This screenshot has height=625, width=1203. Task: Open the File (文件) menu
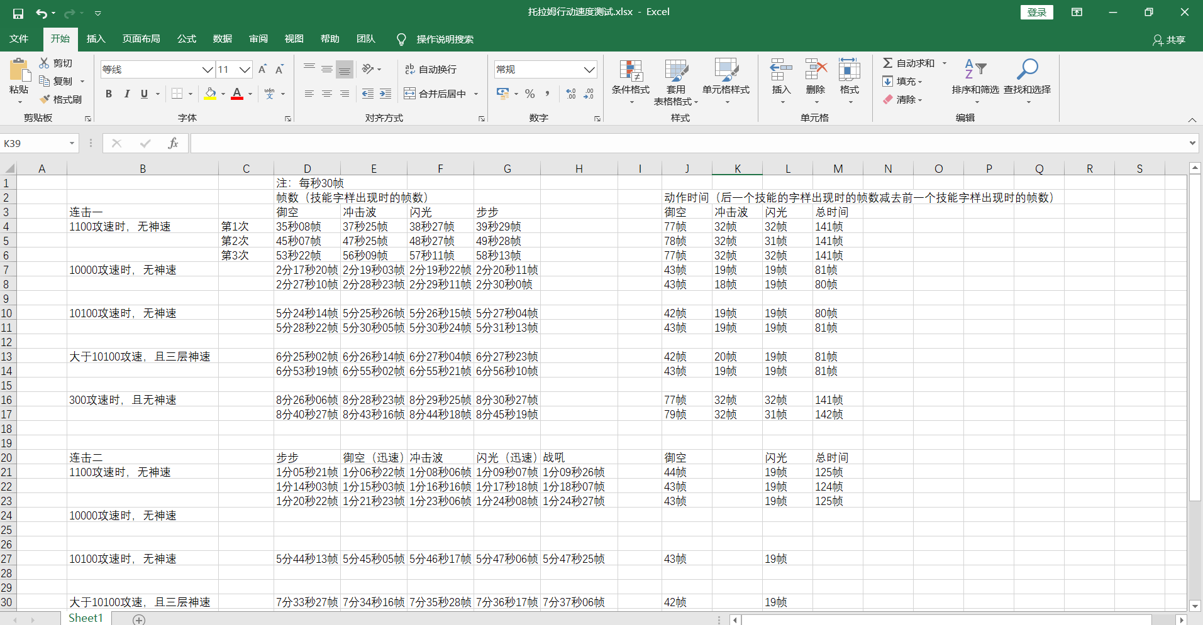click(19, 39)
